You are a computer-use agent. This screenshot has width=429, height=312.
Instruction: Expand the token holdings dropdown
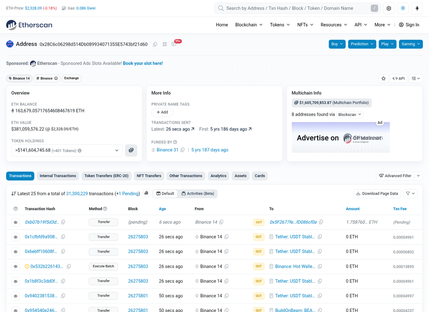[x=67, y=150]
